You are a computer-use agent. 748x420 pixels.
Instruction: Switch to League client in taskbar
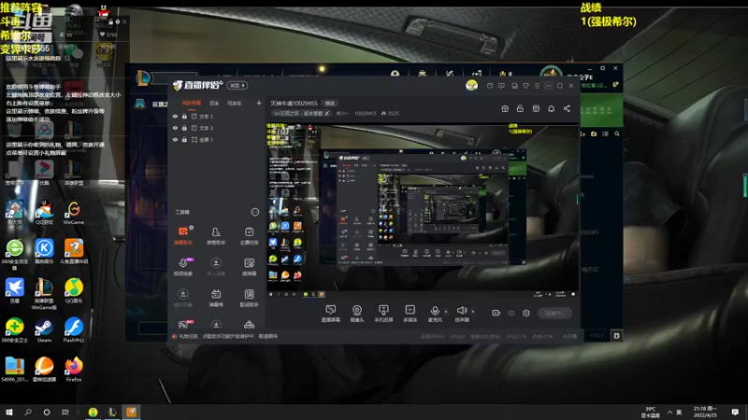click(112, 412)
